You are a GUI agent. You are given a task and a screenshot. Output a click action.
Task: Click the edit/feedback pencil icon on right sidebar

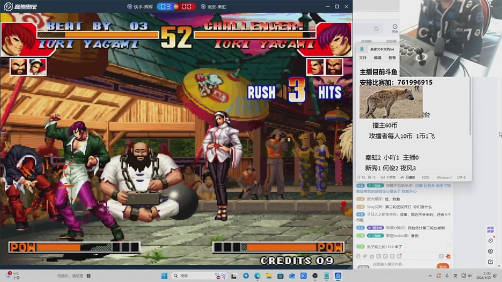(x=491, y=262)
